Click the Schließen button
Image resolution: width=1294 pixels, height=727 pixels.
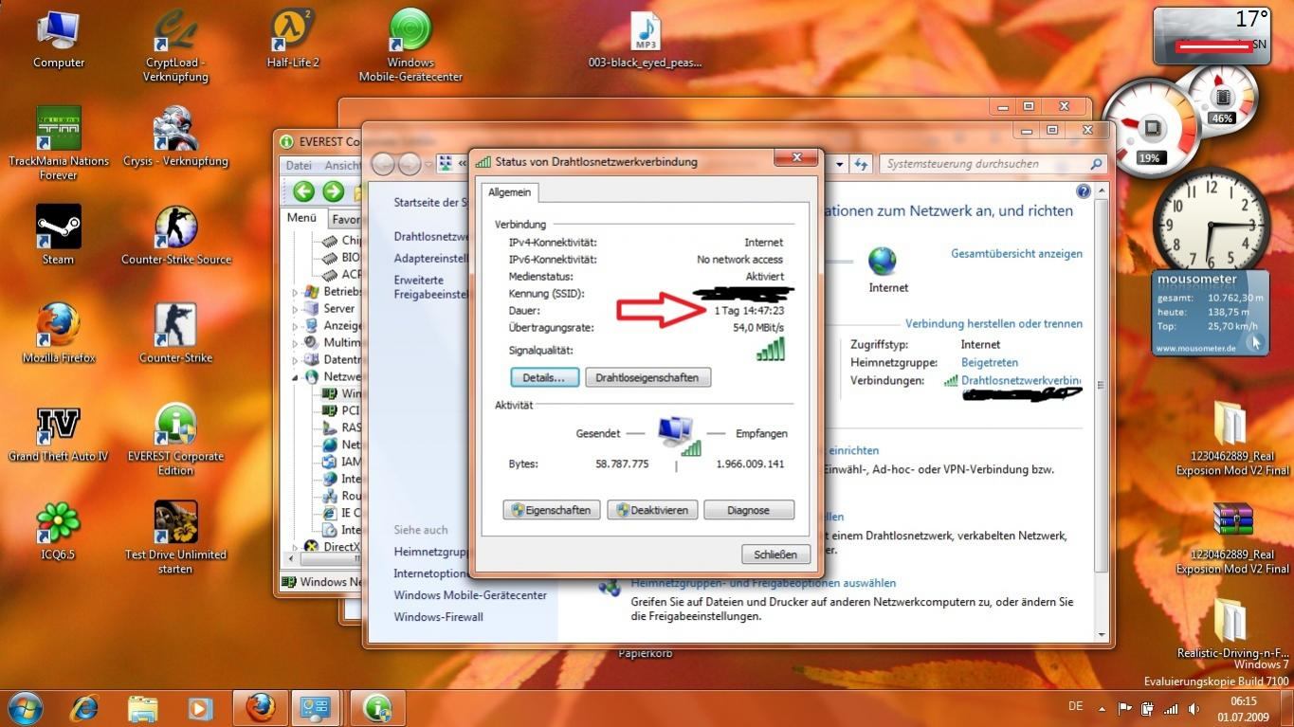[775, 554]
